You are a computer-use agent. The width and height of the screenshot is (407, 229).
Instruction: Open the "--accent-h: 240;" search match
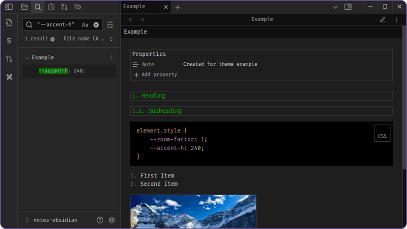point(69,71)
